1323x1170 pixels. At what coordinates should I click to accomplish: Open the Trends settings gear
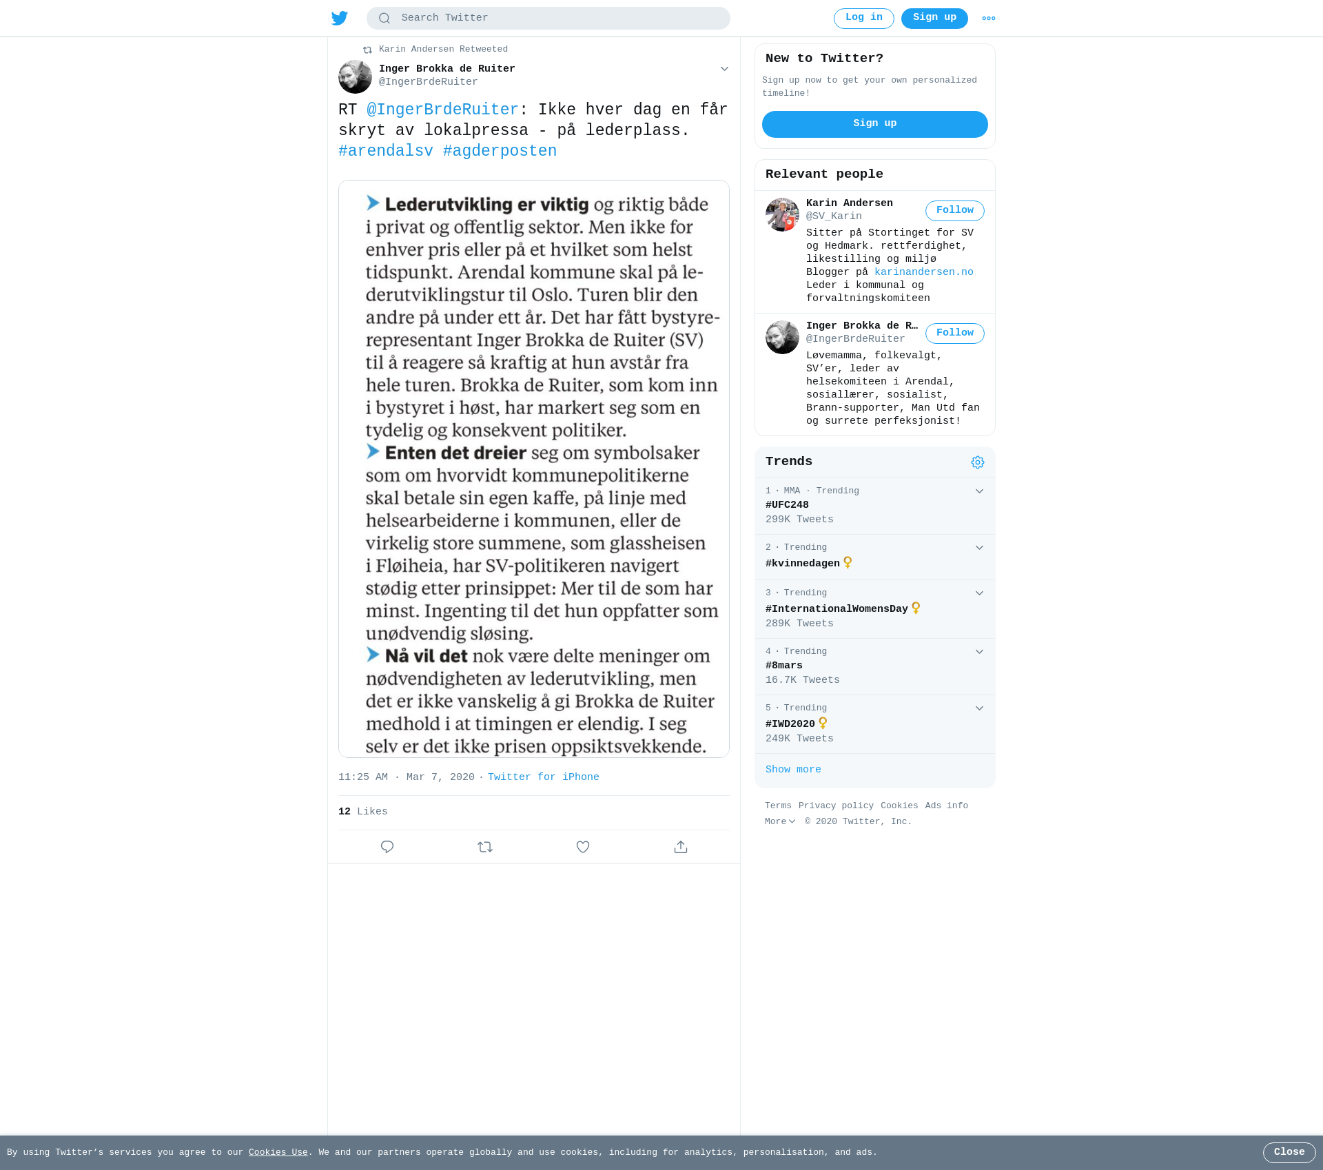pyautogui.click(x=978, y=462)
